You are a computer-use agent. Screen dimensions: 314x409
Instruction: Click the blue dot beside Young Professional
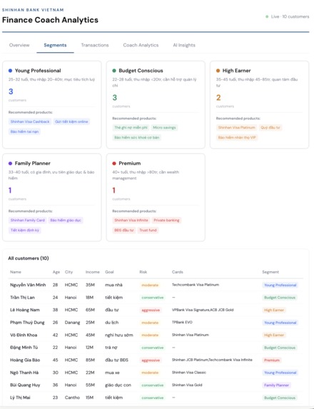(10, 71)
